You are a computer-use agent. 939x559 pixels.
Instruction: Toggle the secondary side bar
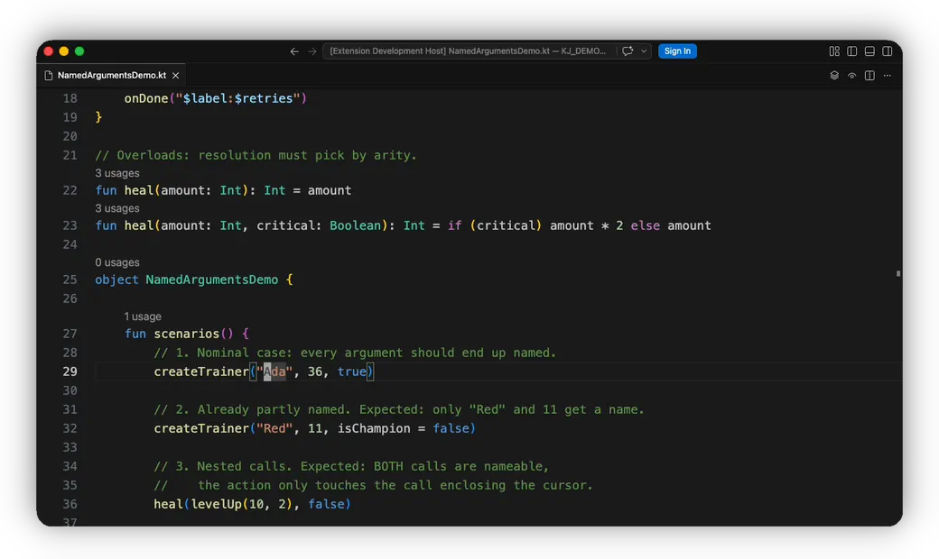[x=887, y=51]
